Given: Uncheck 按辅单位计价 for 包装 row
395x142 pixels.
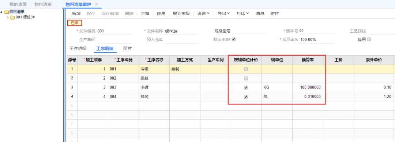Looking at the screenshot, I should 246,96.
